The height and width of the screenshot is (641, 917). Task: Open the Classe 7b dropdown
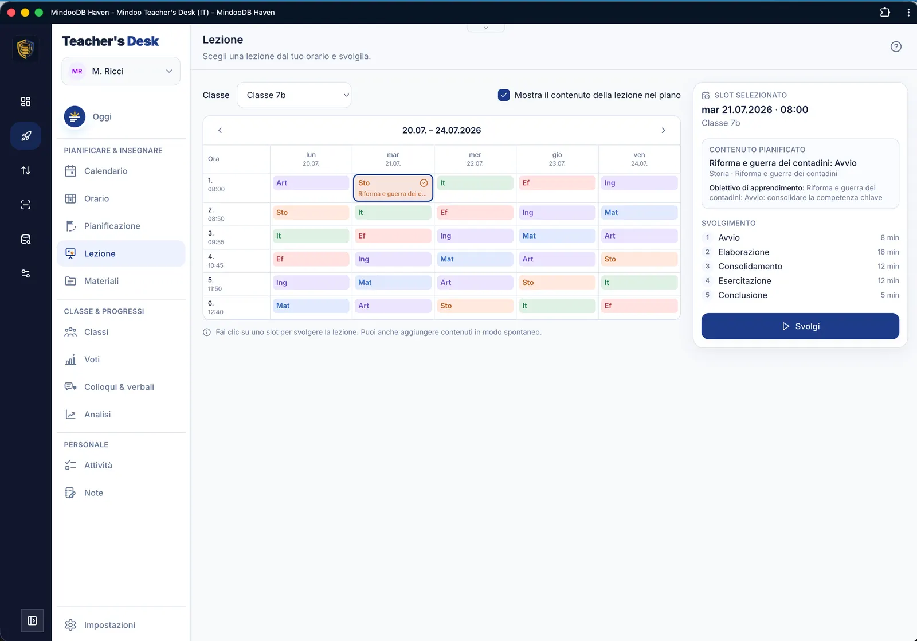click(x=294, y=95)
